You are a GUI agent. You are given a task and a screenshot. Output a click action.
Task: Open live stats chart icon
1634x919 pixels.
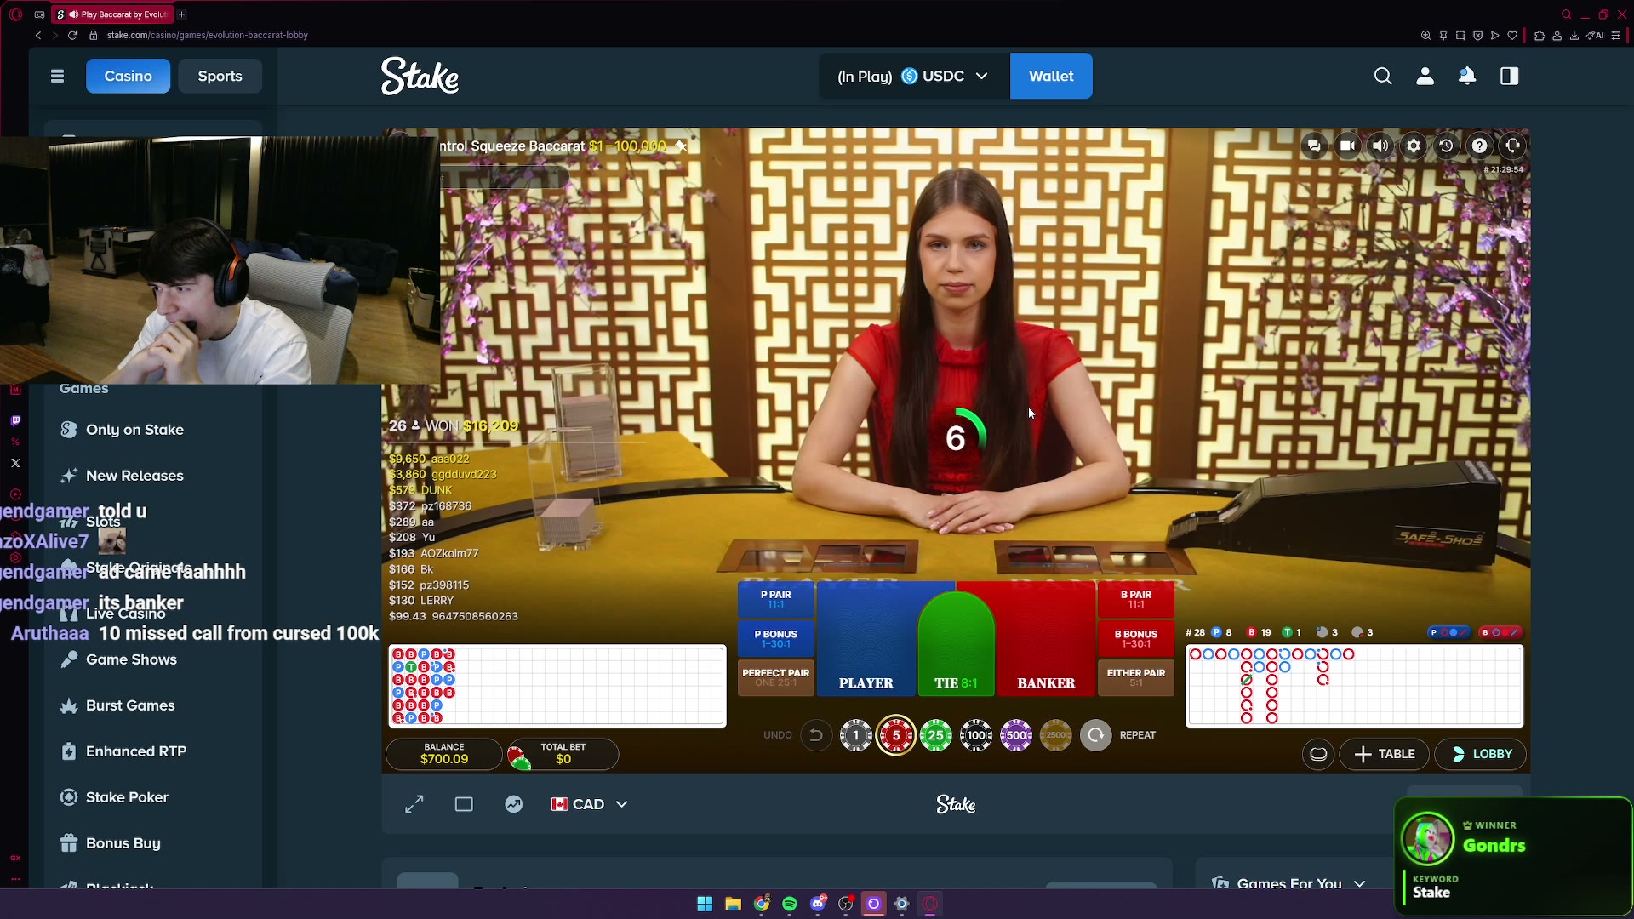coord(514,804)
